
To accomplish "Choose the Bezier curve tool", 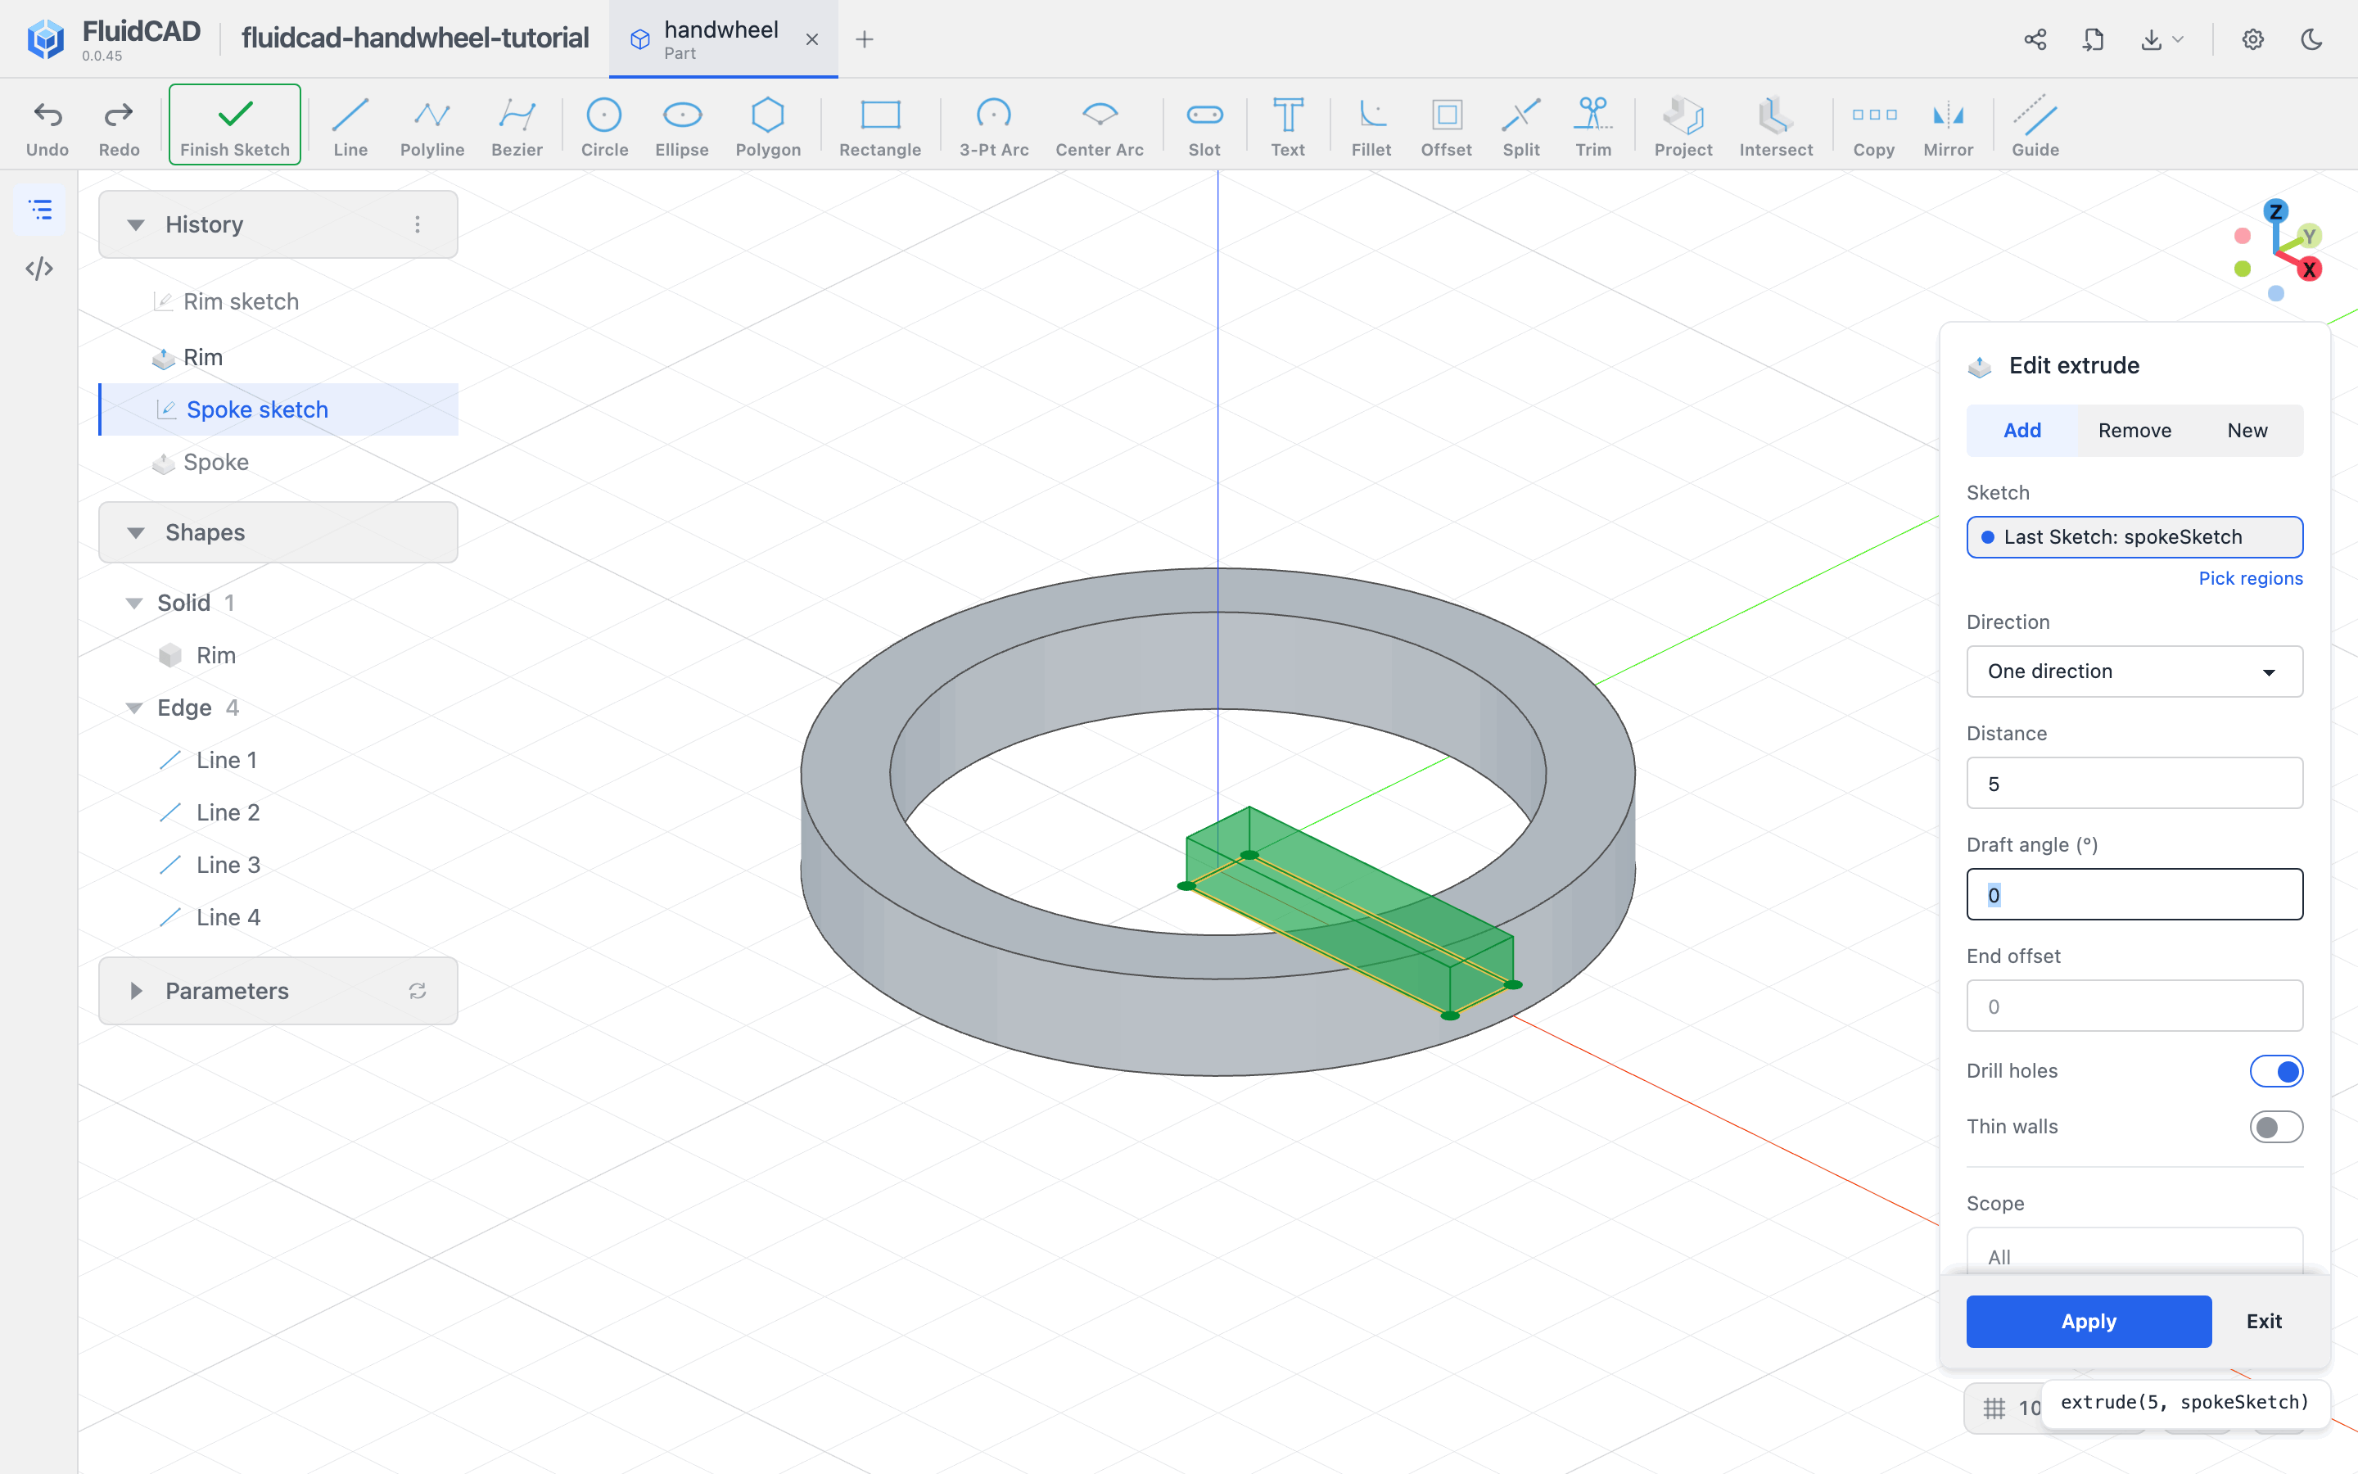I will 517,126.
